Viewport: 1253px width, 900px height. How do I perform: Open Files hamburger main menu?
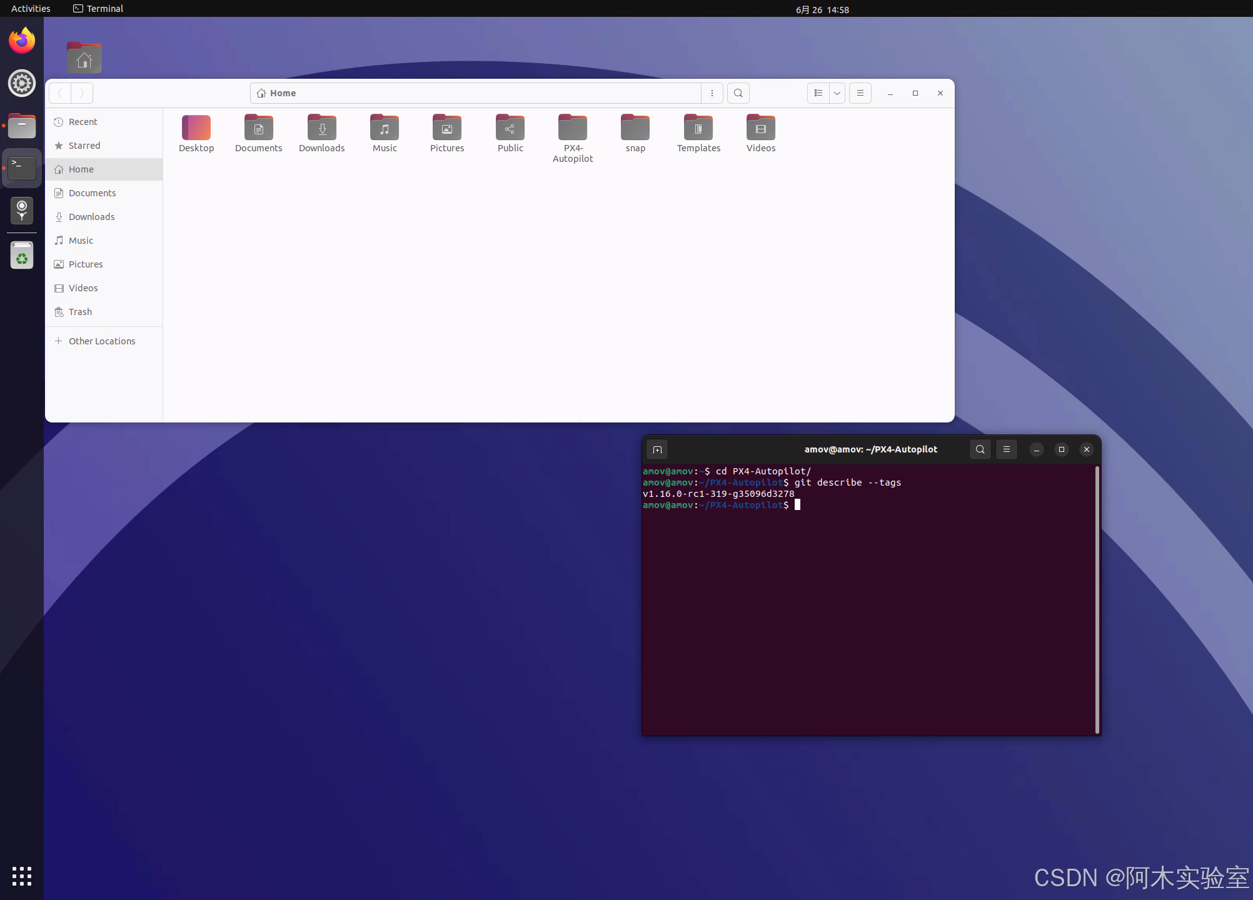[860, 93]
